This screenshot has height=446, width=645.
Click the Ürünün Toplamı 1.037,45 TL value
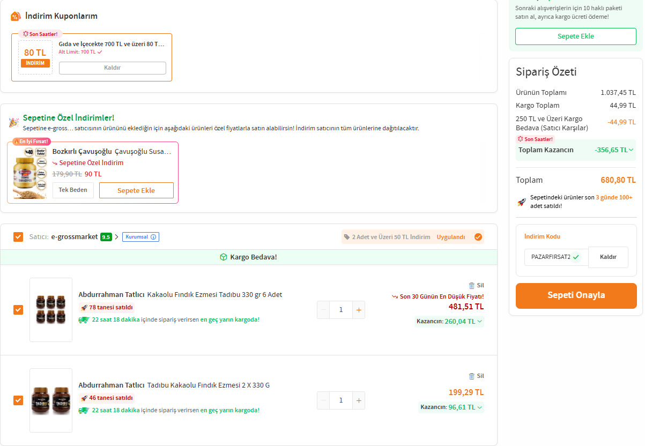[618, 93]
